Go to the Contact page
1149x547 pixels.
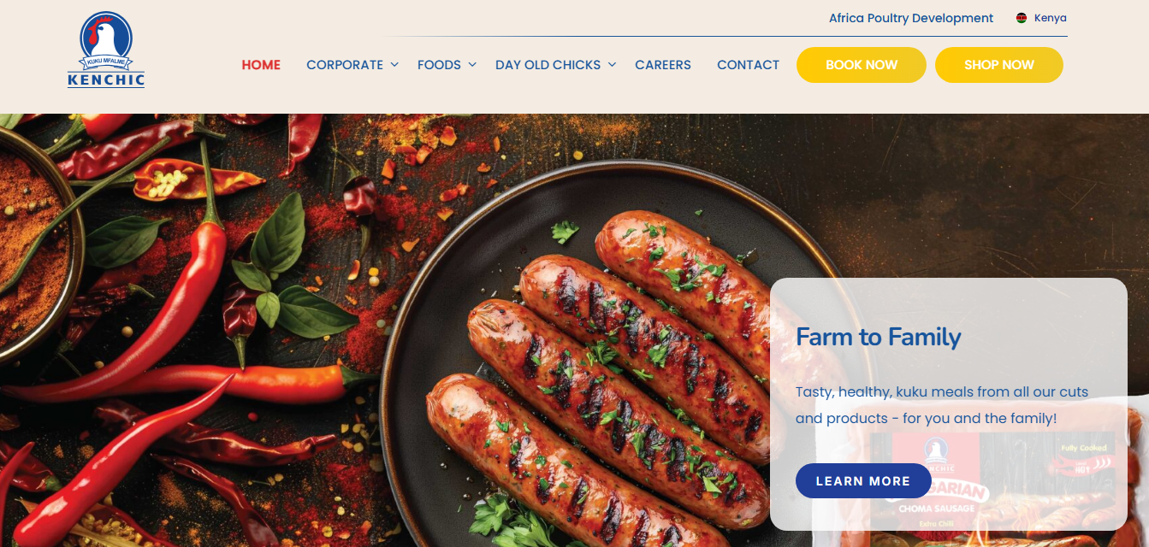[x=748, y=65]
